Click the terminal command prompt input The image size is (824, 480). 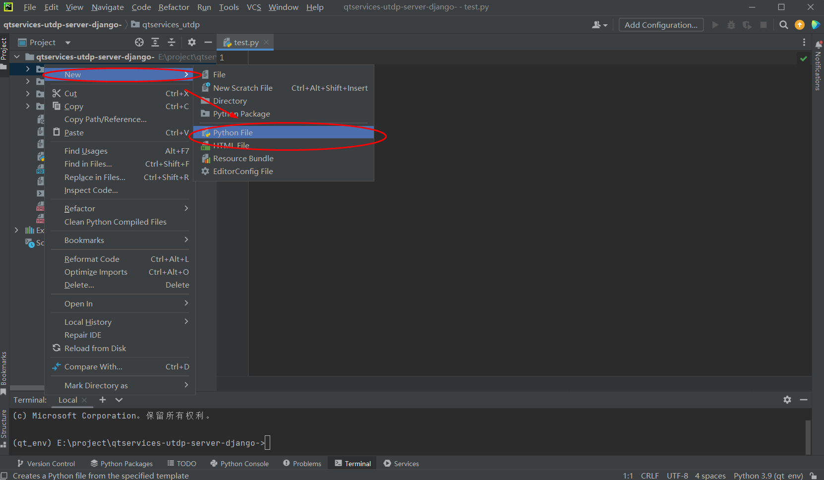(x=267, y=443)
